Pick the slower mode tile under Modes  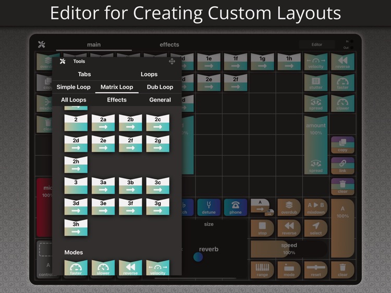click(x=103, y=267)
